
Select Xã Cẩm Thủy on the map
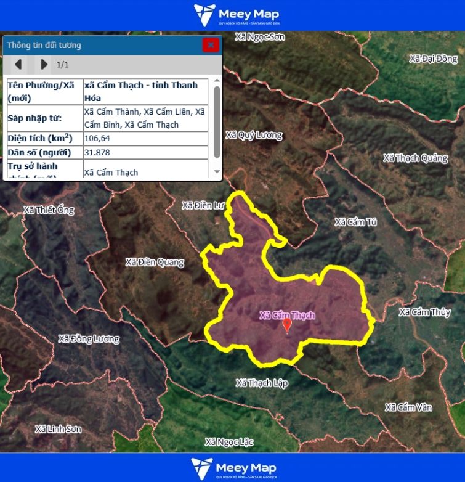tap(424, 312)
